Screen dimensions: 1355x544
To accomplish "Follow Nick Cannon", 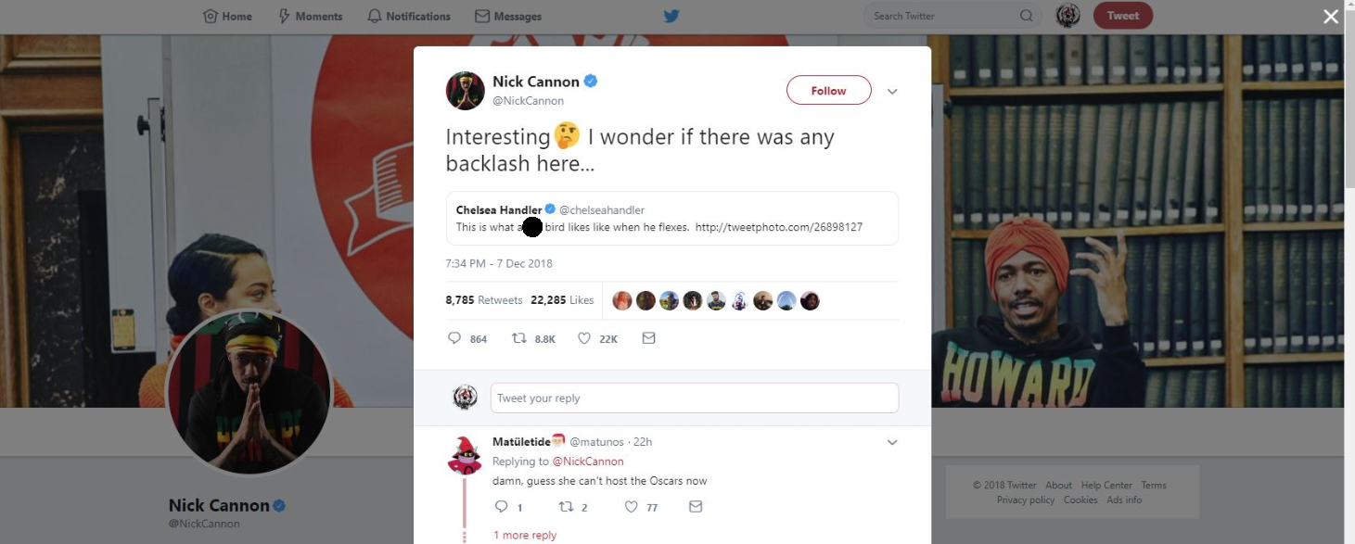I will click(828, 91).
